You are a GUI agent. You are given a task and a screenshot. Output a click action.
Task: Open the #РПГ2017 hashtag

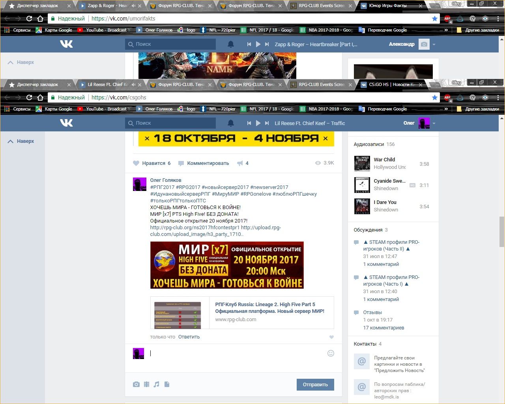tap(162, 187)
